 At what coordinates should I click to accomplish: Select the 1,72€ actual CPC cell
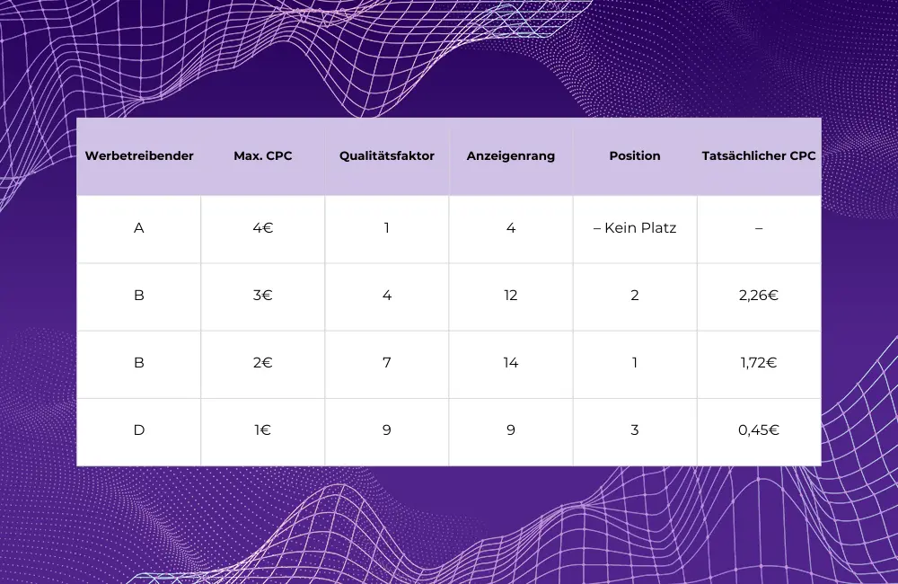[x=759, y=363]
